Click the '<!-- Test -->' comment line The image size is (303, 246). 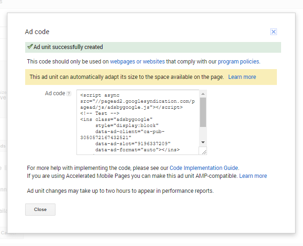(100, 113)
